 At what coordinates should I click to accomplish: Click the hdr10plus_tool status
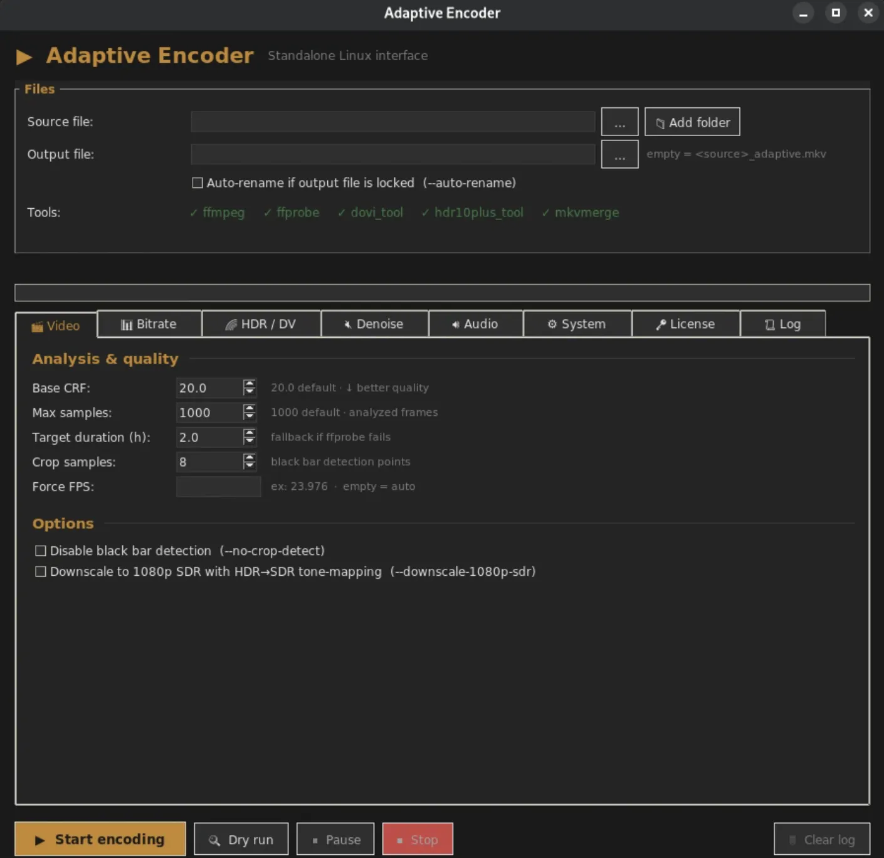[472, 213]
